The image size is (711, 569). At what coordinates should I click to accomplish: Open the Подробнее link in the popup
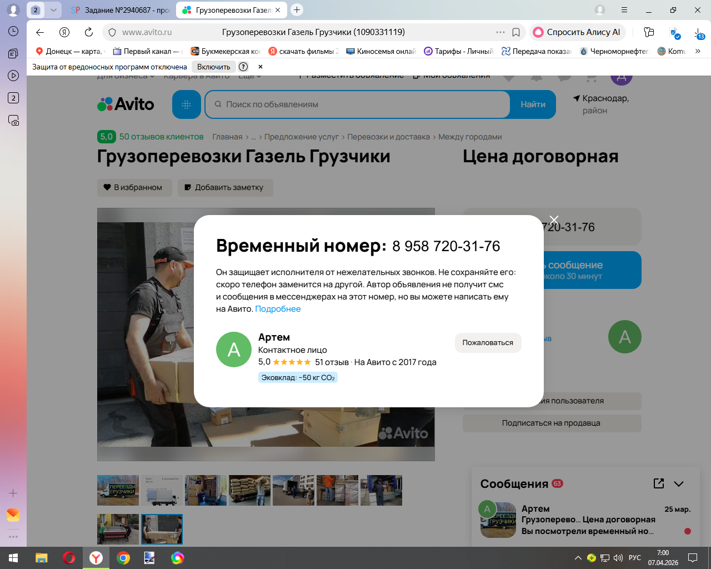point(278,309)
